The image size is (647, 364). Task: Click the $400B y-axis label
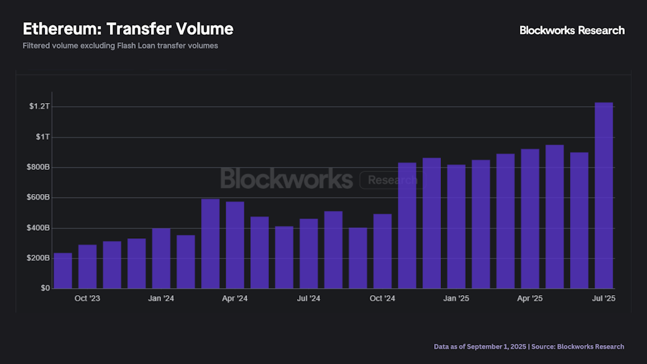38,227
